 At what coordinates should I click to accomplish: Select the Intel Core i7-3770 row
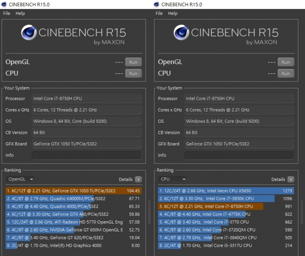coord(226,222)
